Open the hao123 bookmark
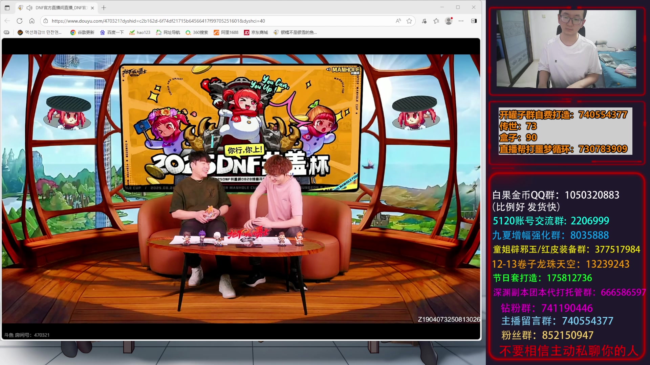The image size is (650, 365). (x=140, y=32)
